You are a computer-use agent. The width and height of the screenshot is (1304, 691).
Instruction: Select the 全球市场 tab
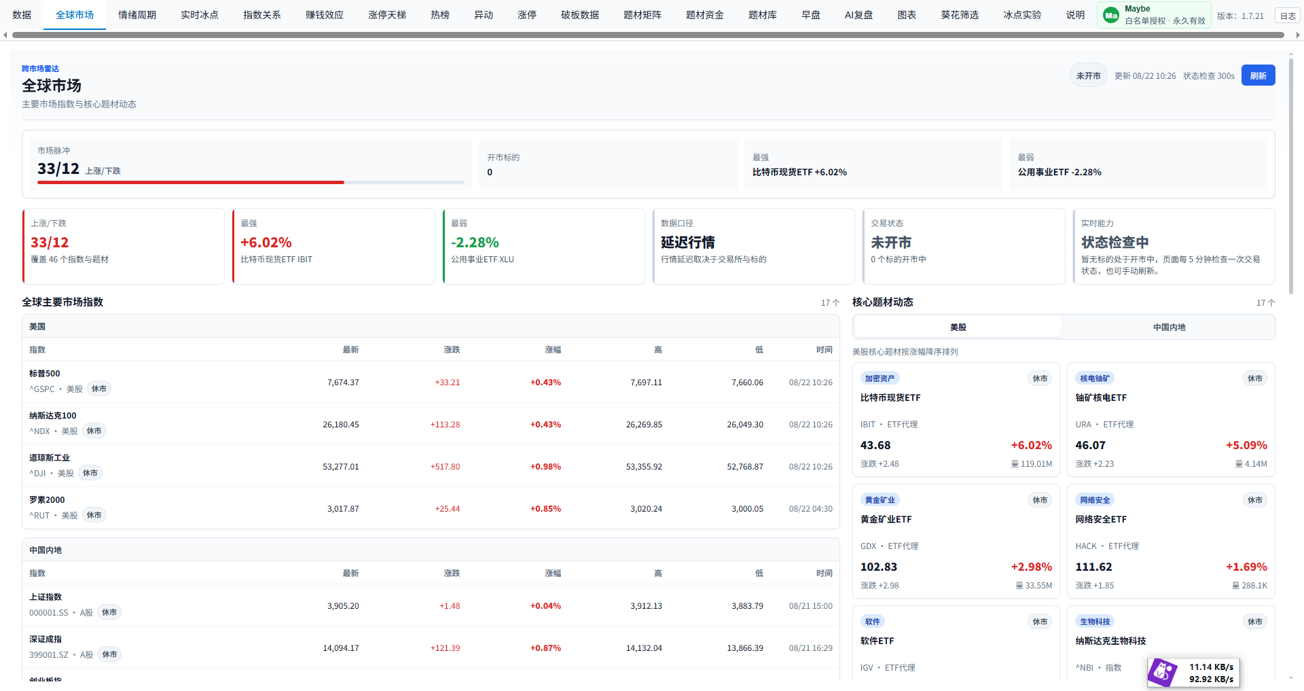pos(75,15)
